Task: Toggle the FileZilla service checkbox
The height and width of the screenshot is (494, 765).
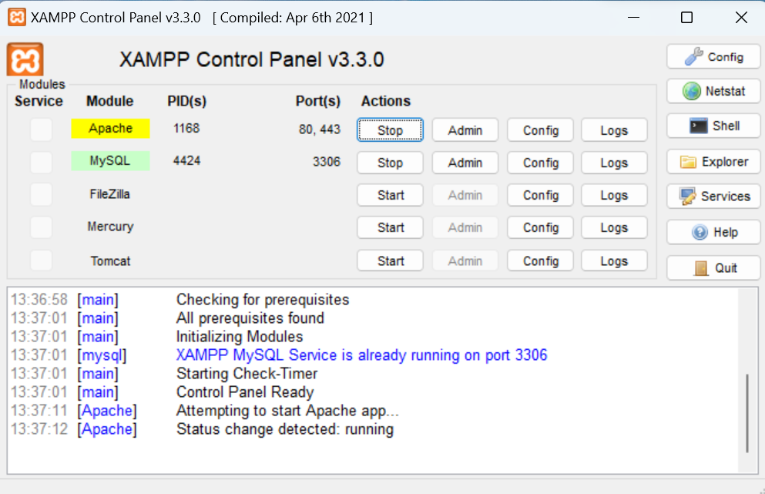Action: pyautogui.click(x=41, y=195)
